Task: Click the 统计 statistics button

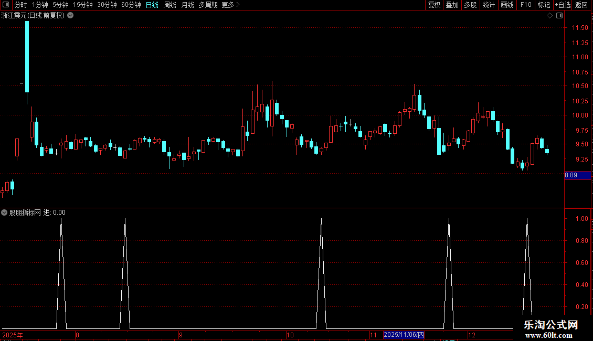Action: tap(489, 5)
